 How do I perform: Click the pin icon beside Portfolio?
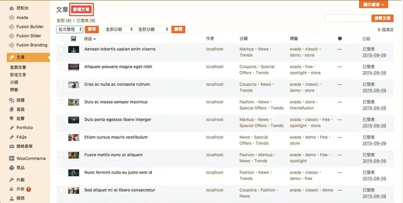point(12,128)
